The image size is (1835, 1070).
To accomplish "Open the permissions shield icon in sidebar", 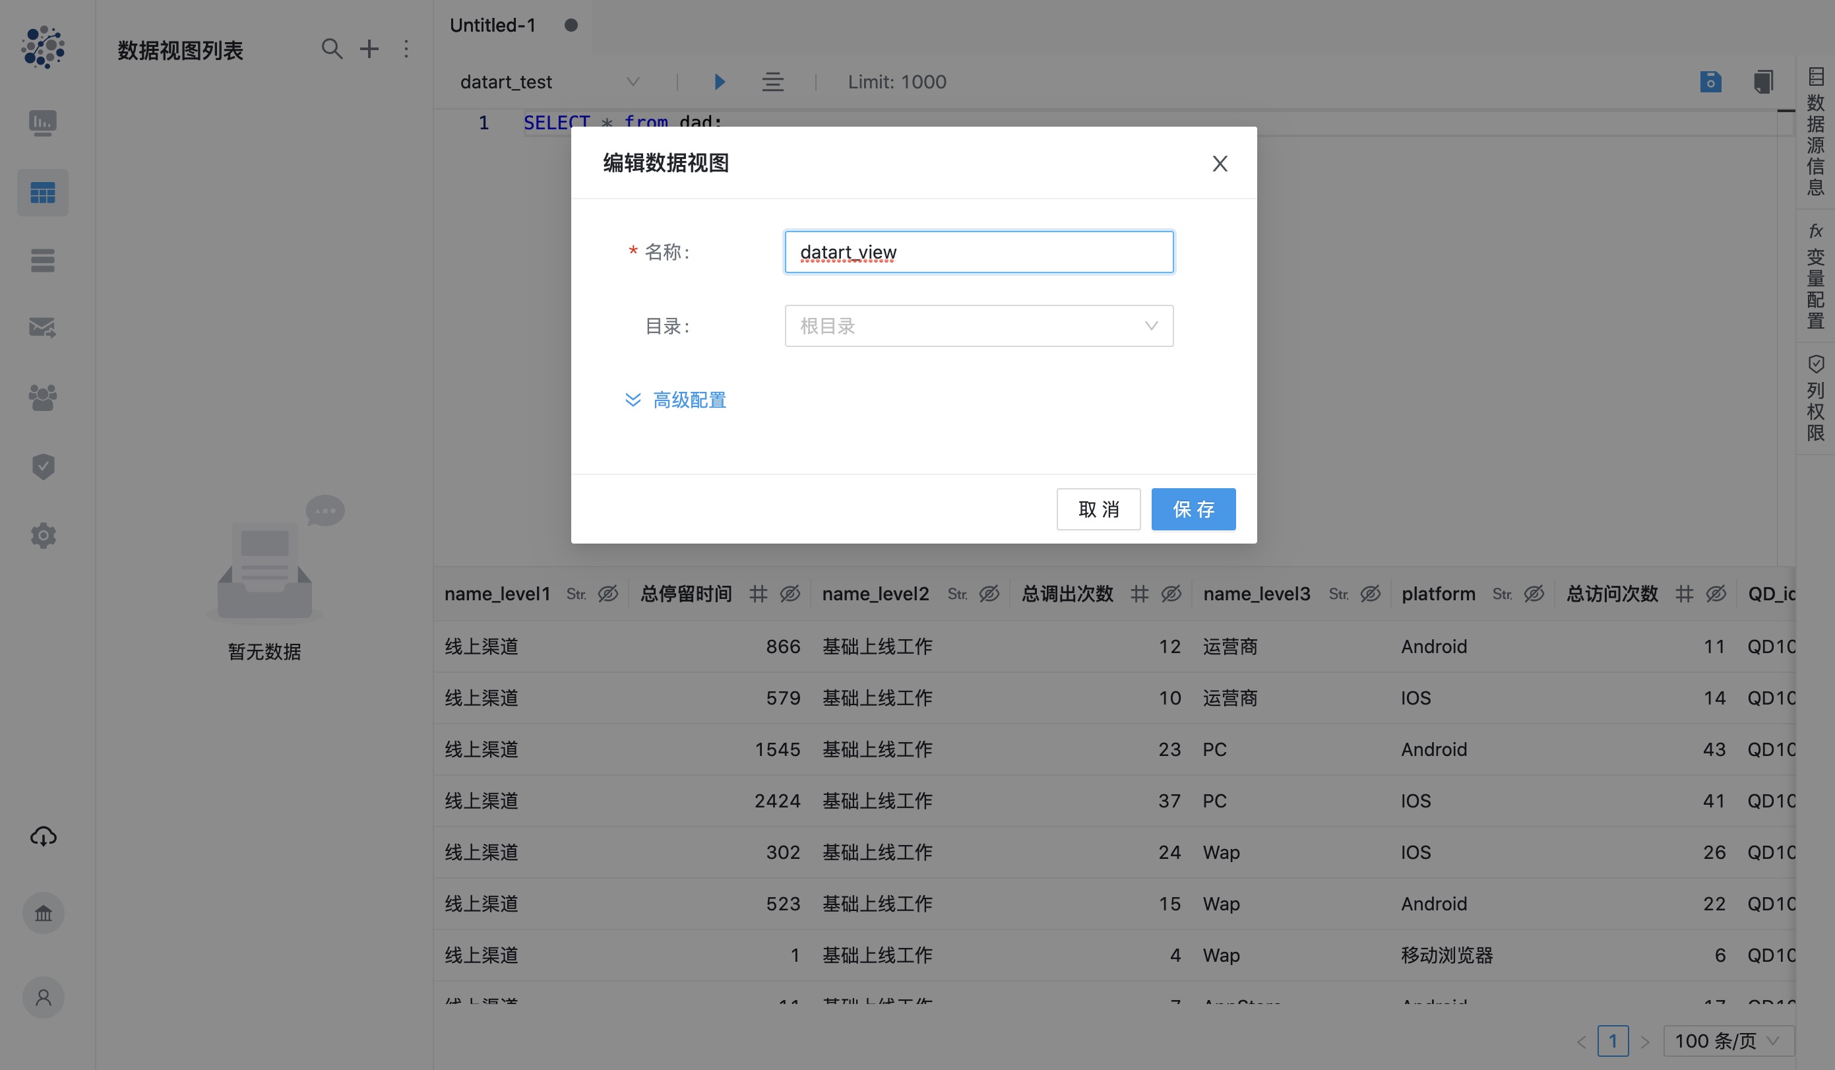I will click(43, 466).
